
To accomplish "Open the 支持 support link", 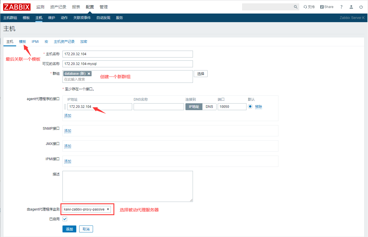I will tap(309, 7).
